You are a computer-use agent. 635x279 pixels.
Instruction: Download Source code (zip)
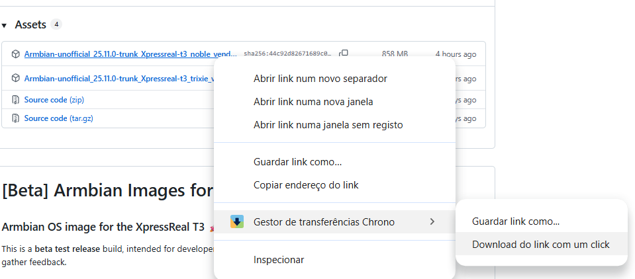click(54, 99)
